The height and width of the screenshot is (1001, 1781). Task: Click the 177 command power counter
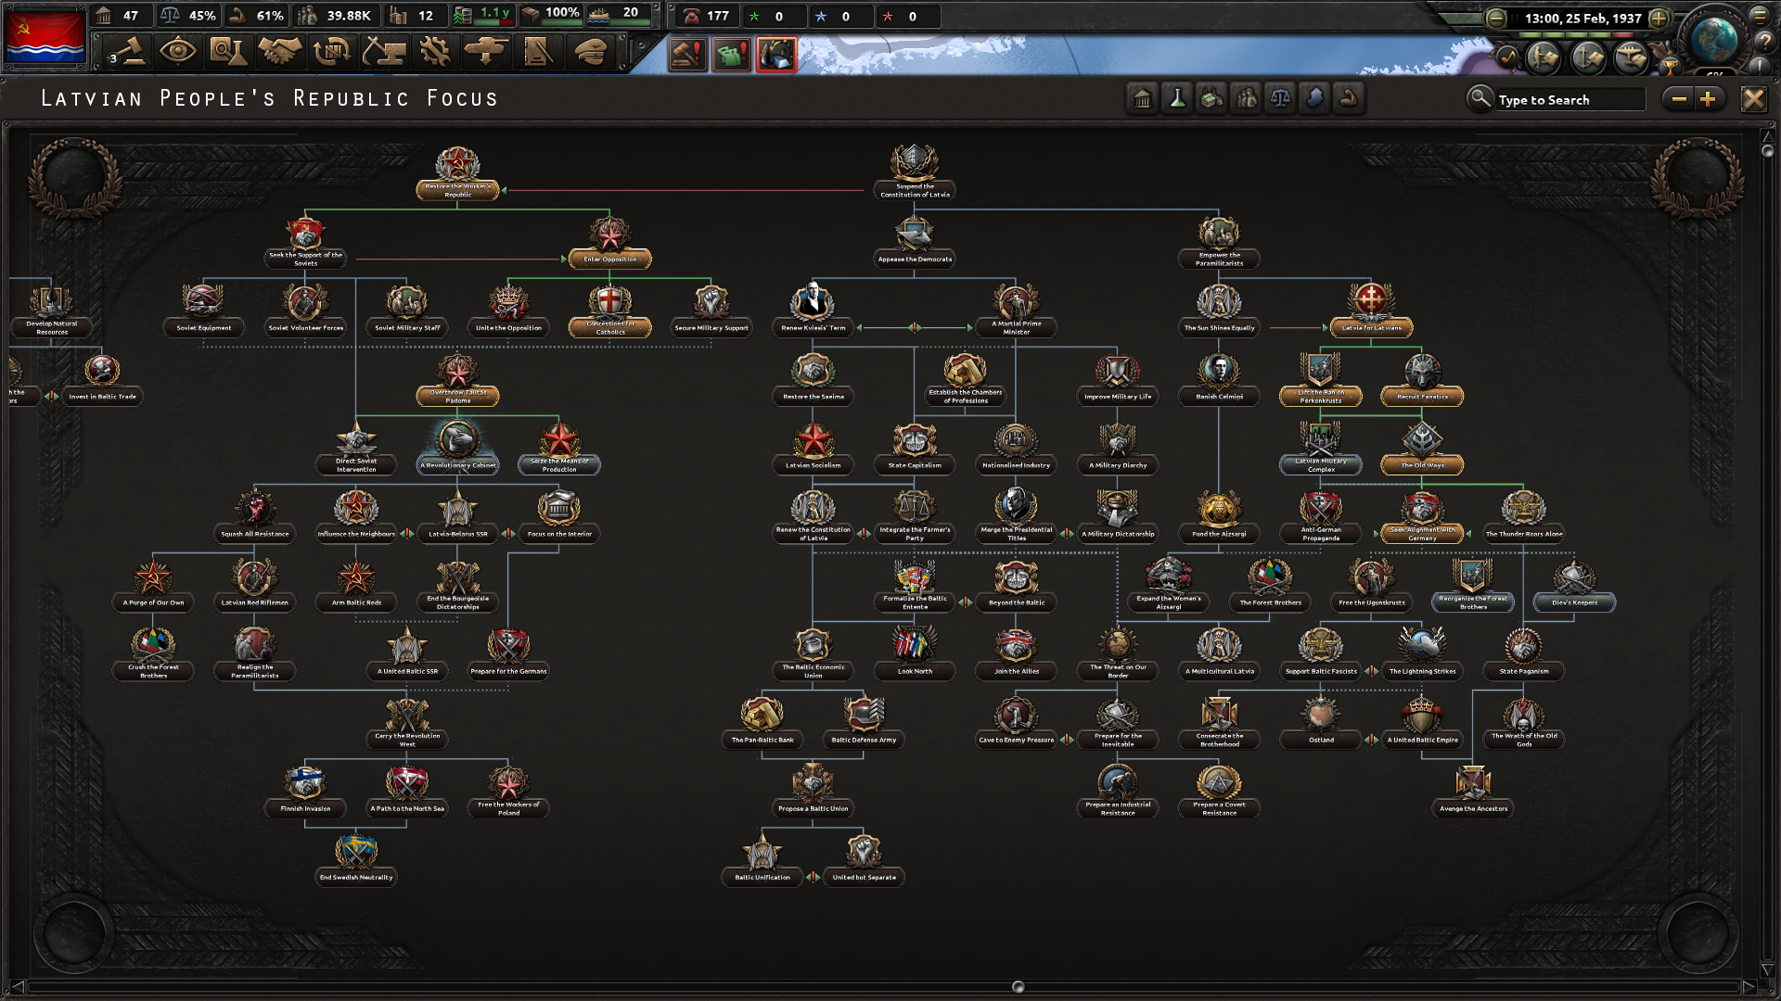[x=707, y=16]
